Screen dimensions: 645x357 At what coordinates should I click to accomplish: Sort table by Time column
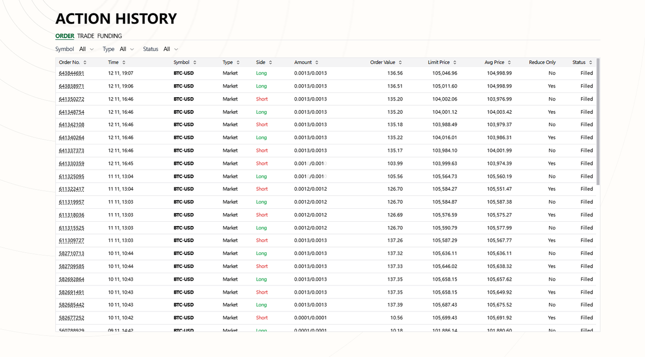[x=117, y=62]
